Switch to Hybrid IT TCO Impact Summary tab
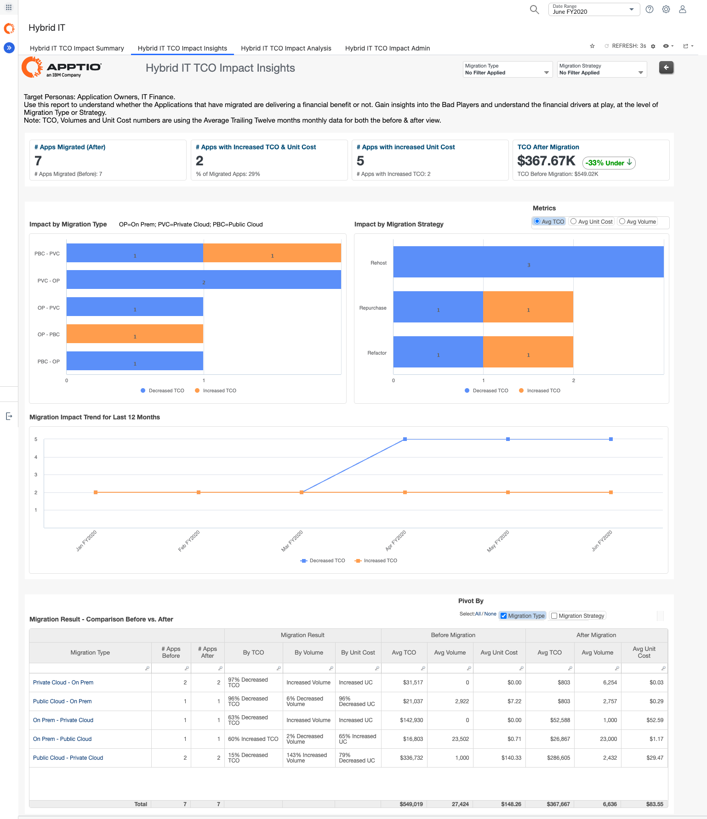This screenshot has width=707, height=819. tap(77, 48)
